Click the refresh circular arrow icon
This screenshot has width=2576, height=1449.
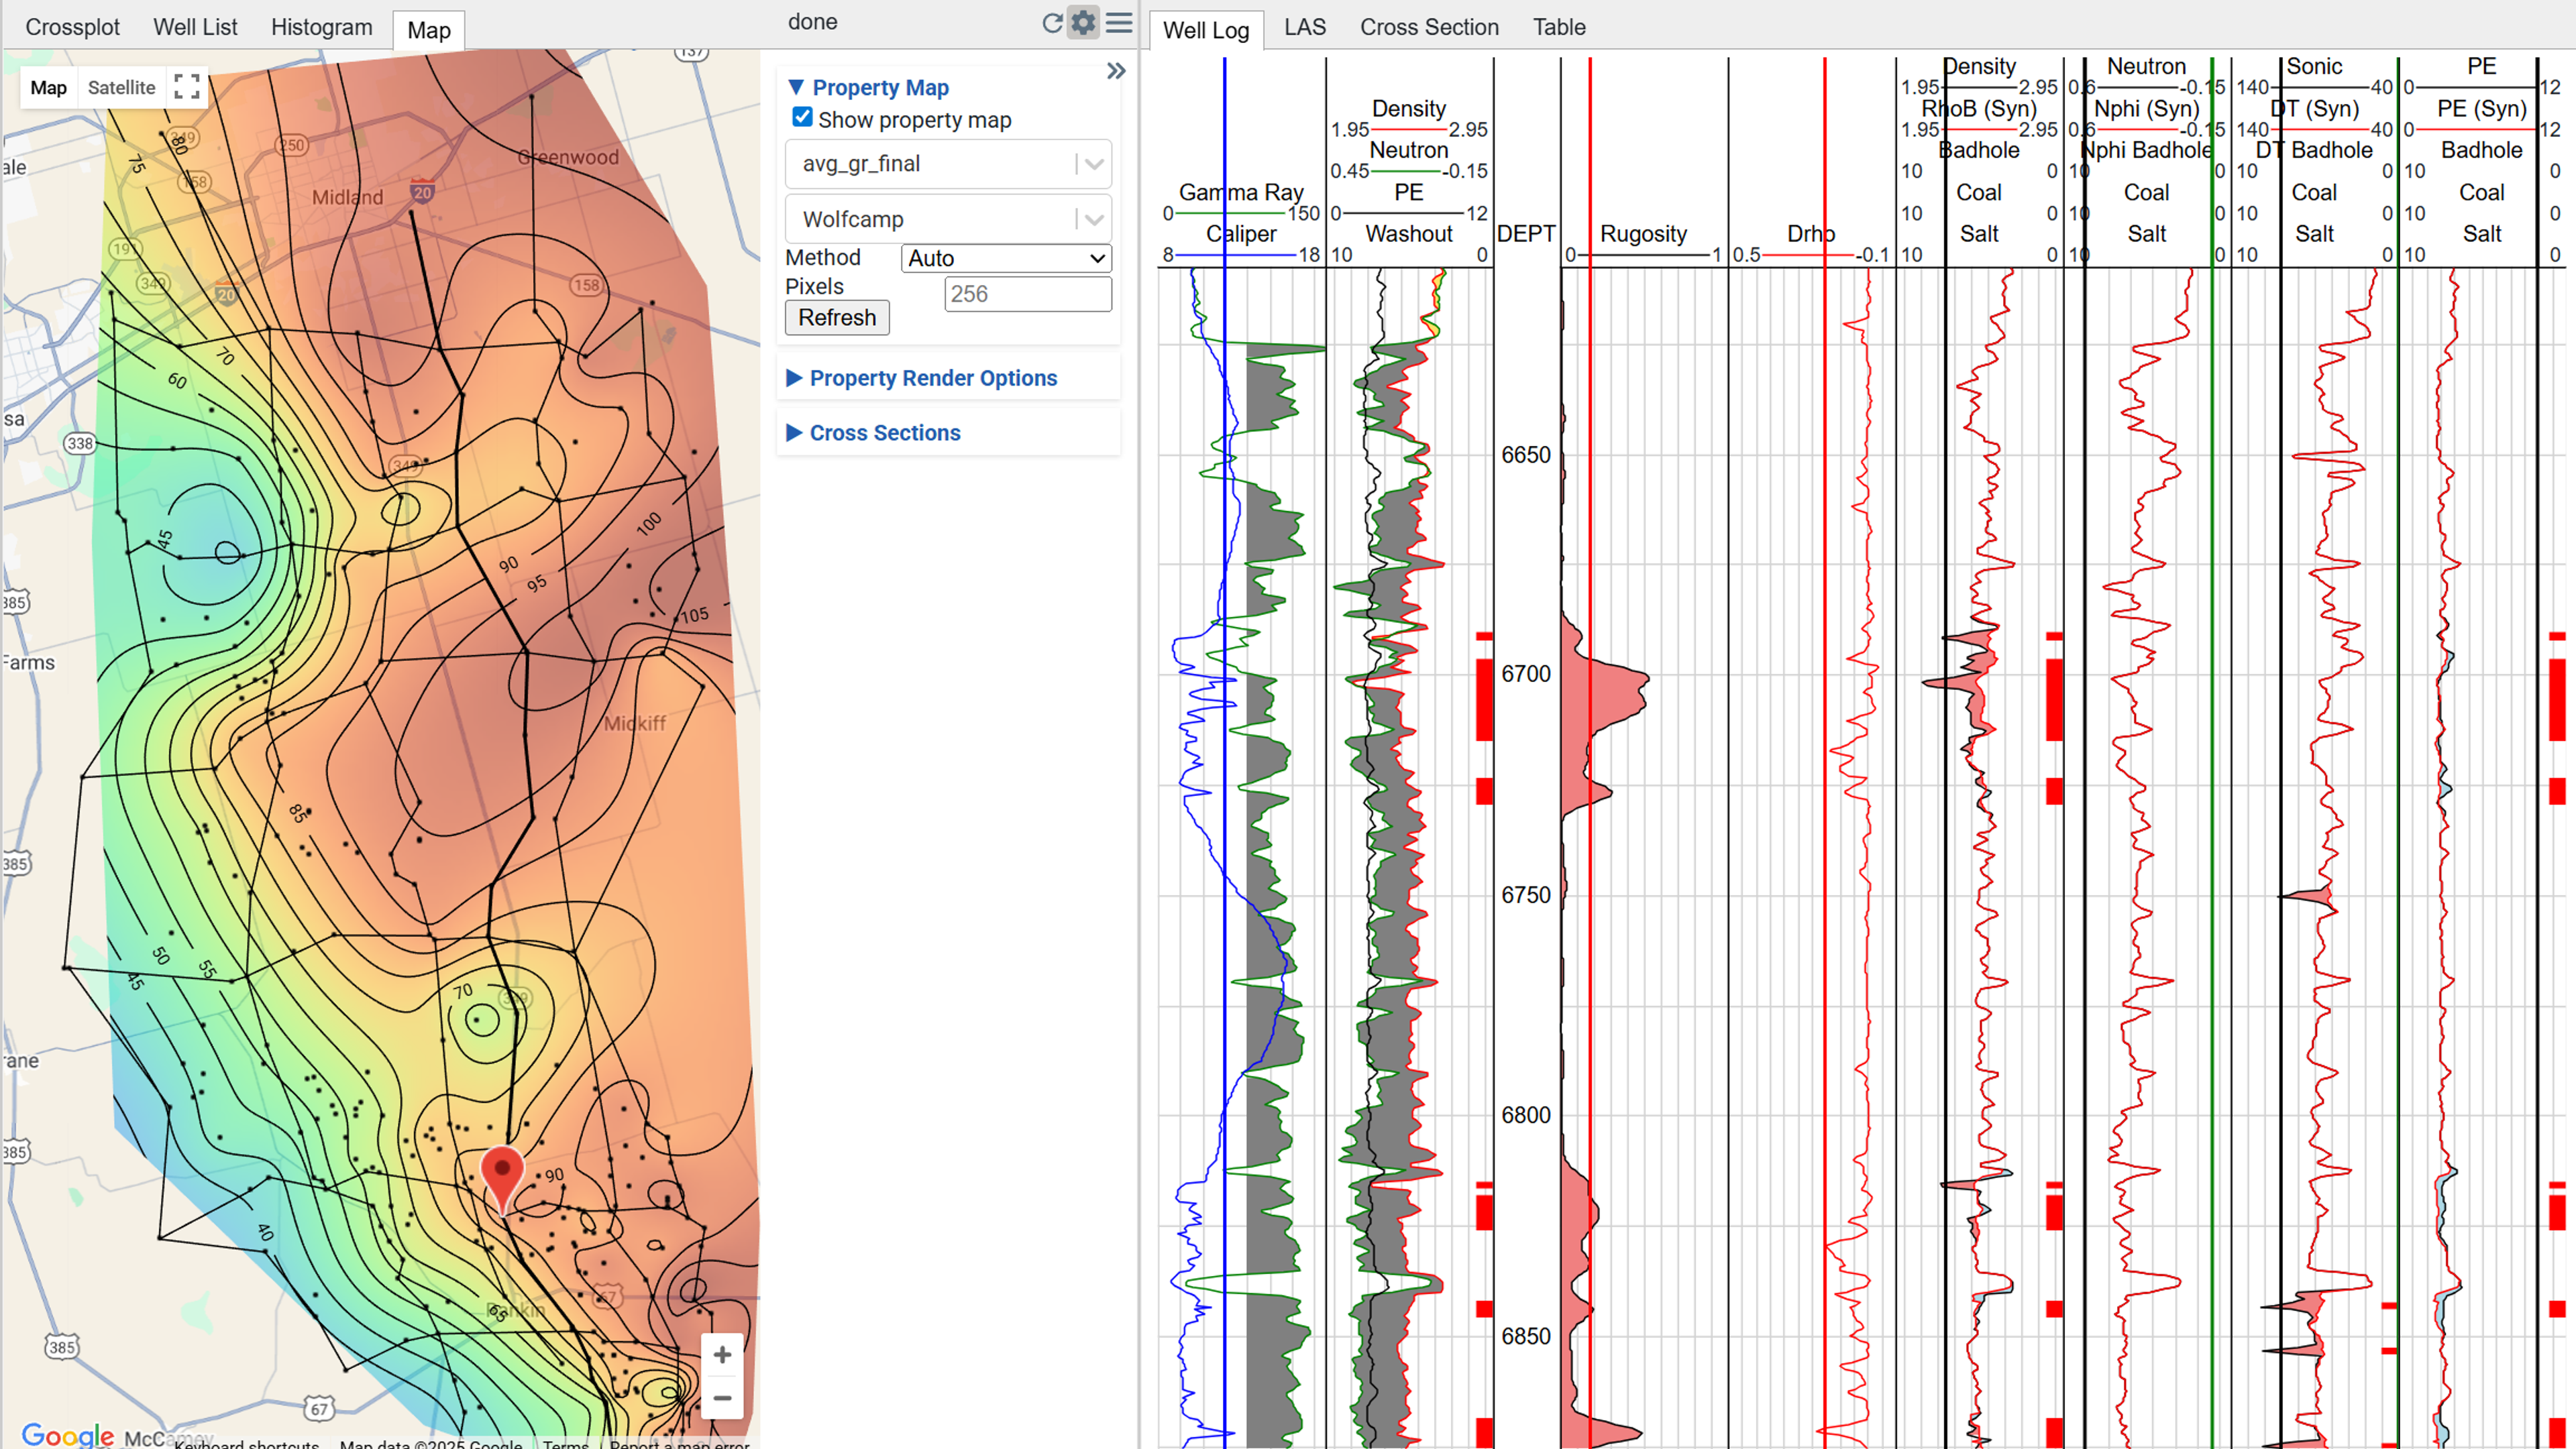(1051, 23)
